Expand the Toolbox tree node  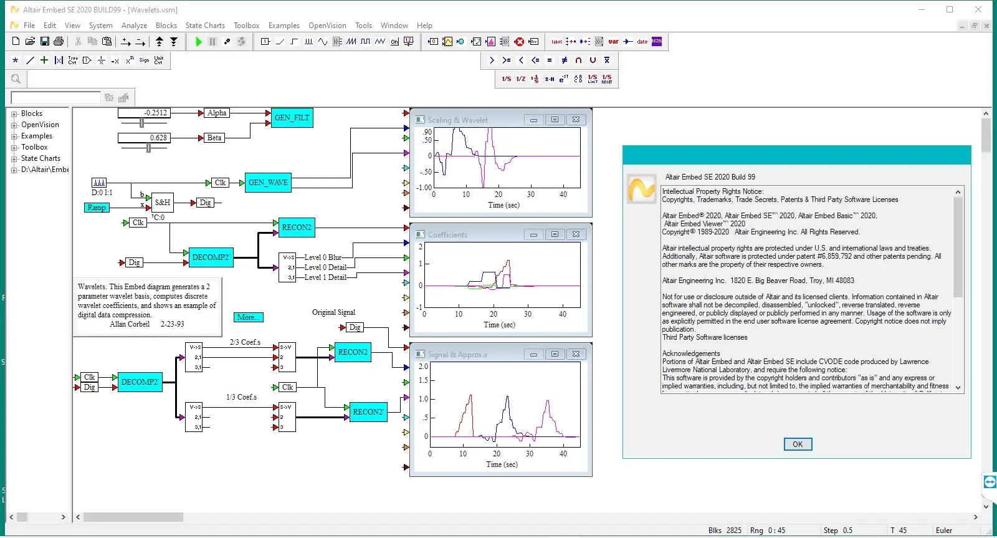(x=14, y=148)
